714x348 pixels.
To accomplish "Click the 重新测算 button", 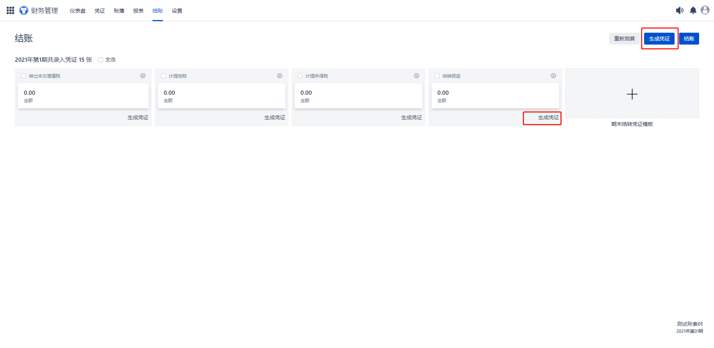I will coord(624,39).
